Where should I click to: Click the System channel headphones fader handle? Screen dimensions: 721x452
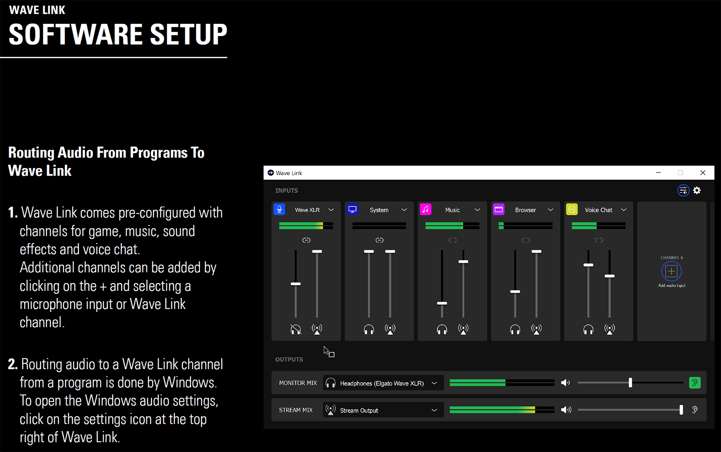click(x=369, y=251)
